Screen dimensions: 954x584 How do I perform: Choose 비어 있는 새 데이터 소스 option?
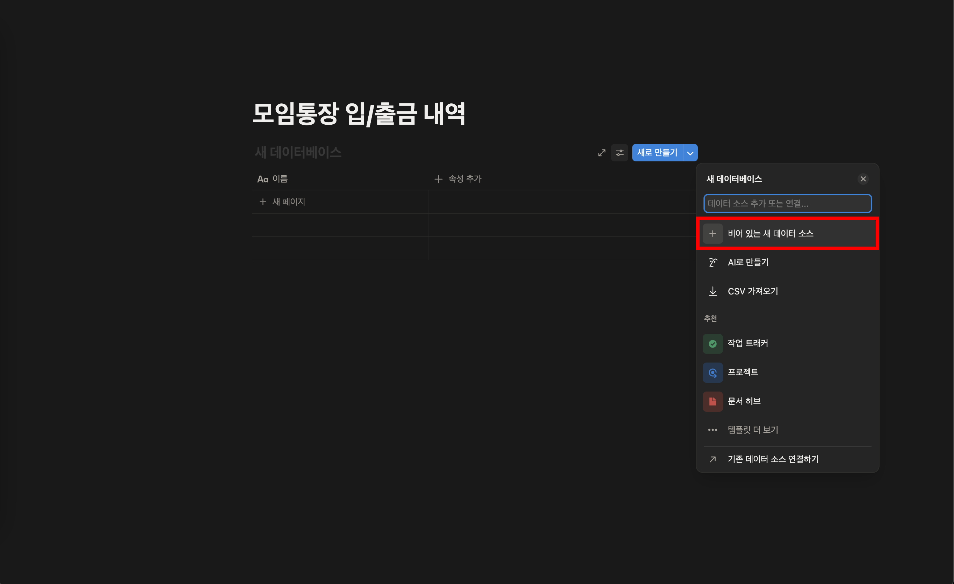pos(771,233)
